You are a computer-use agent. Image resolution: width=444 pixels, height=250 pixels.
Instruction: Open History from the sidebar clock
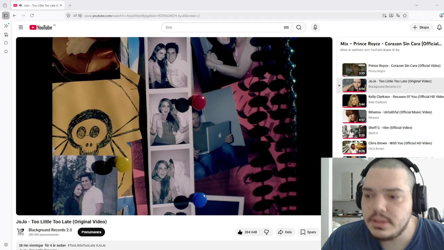6,43
